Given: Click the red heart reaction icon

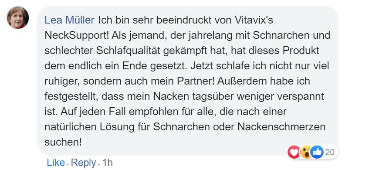Looking at the screenshot, I should pos(294,152).
